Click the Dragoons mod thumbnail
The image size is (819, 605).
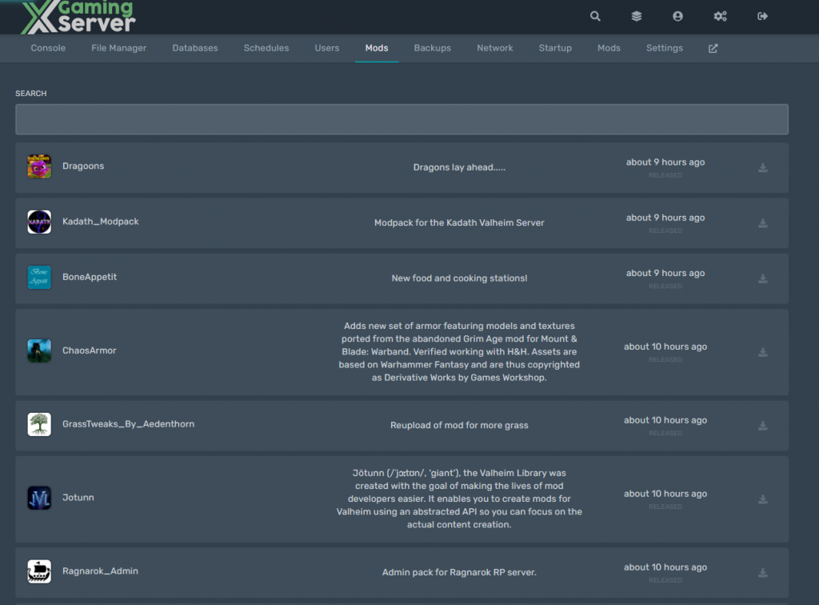coord(39,166)
